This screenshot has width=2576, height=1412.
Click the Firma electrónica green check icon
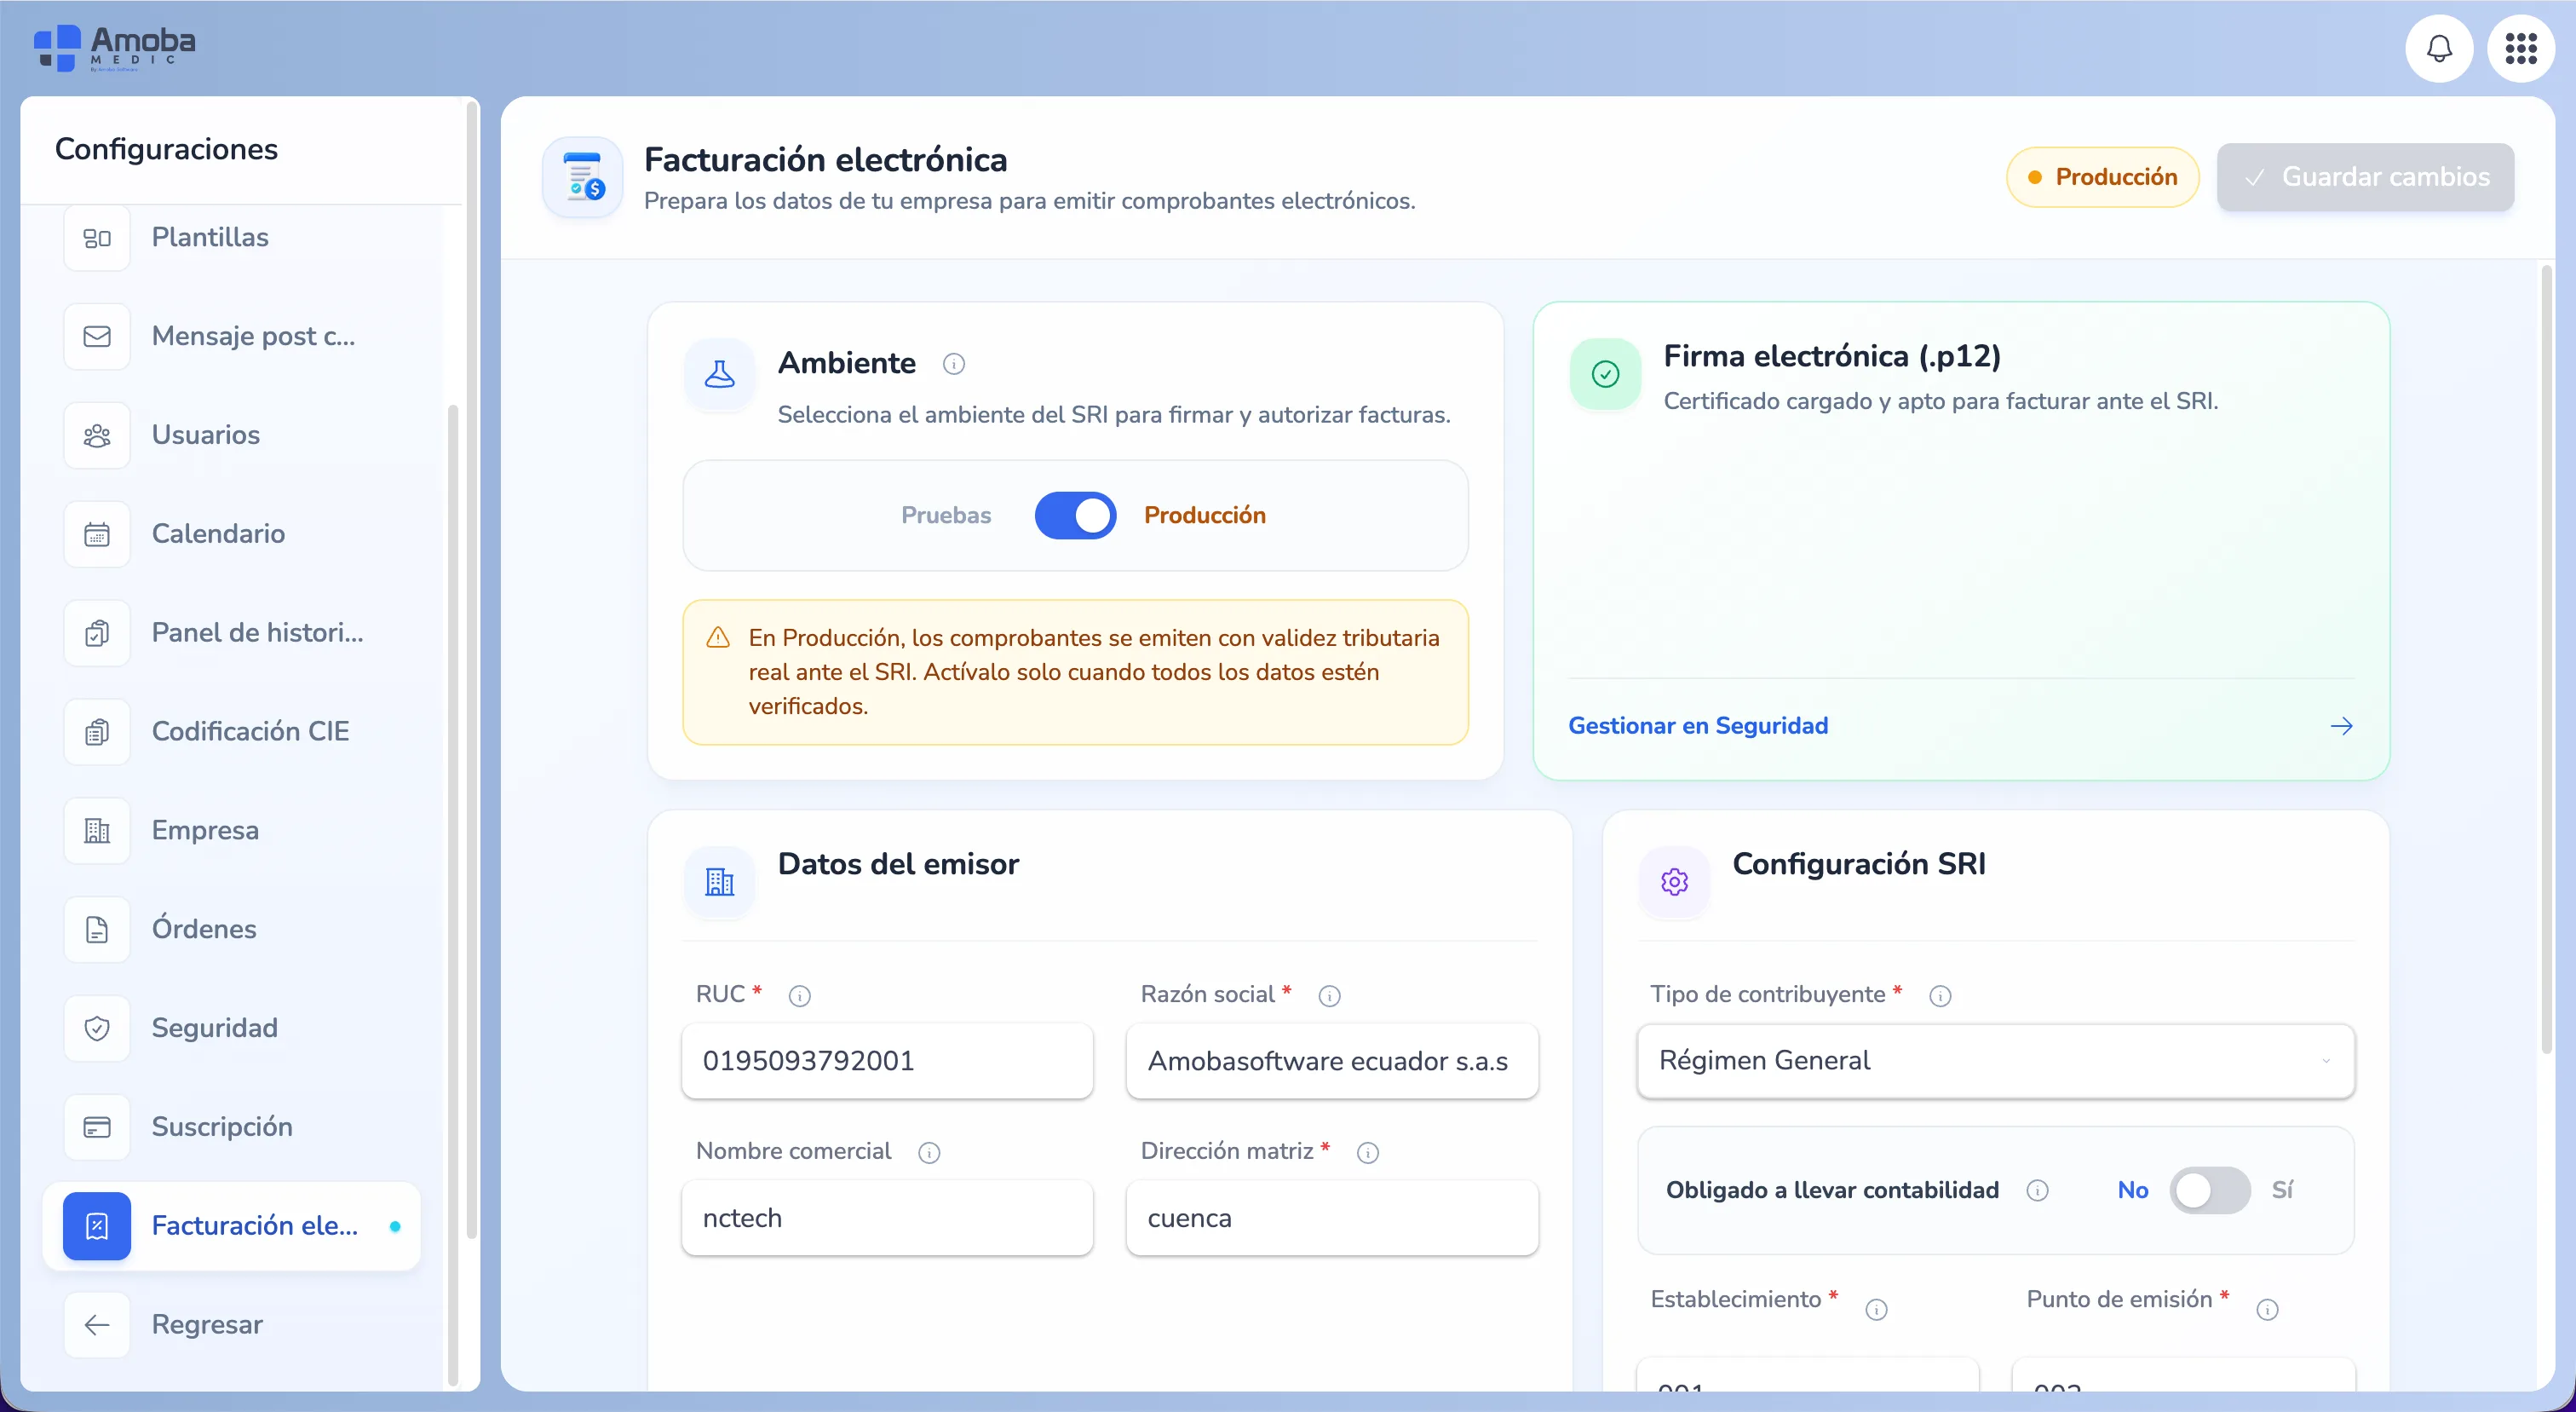pyautogui.click(x=1605, y=374)
